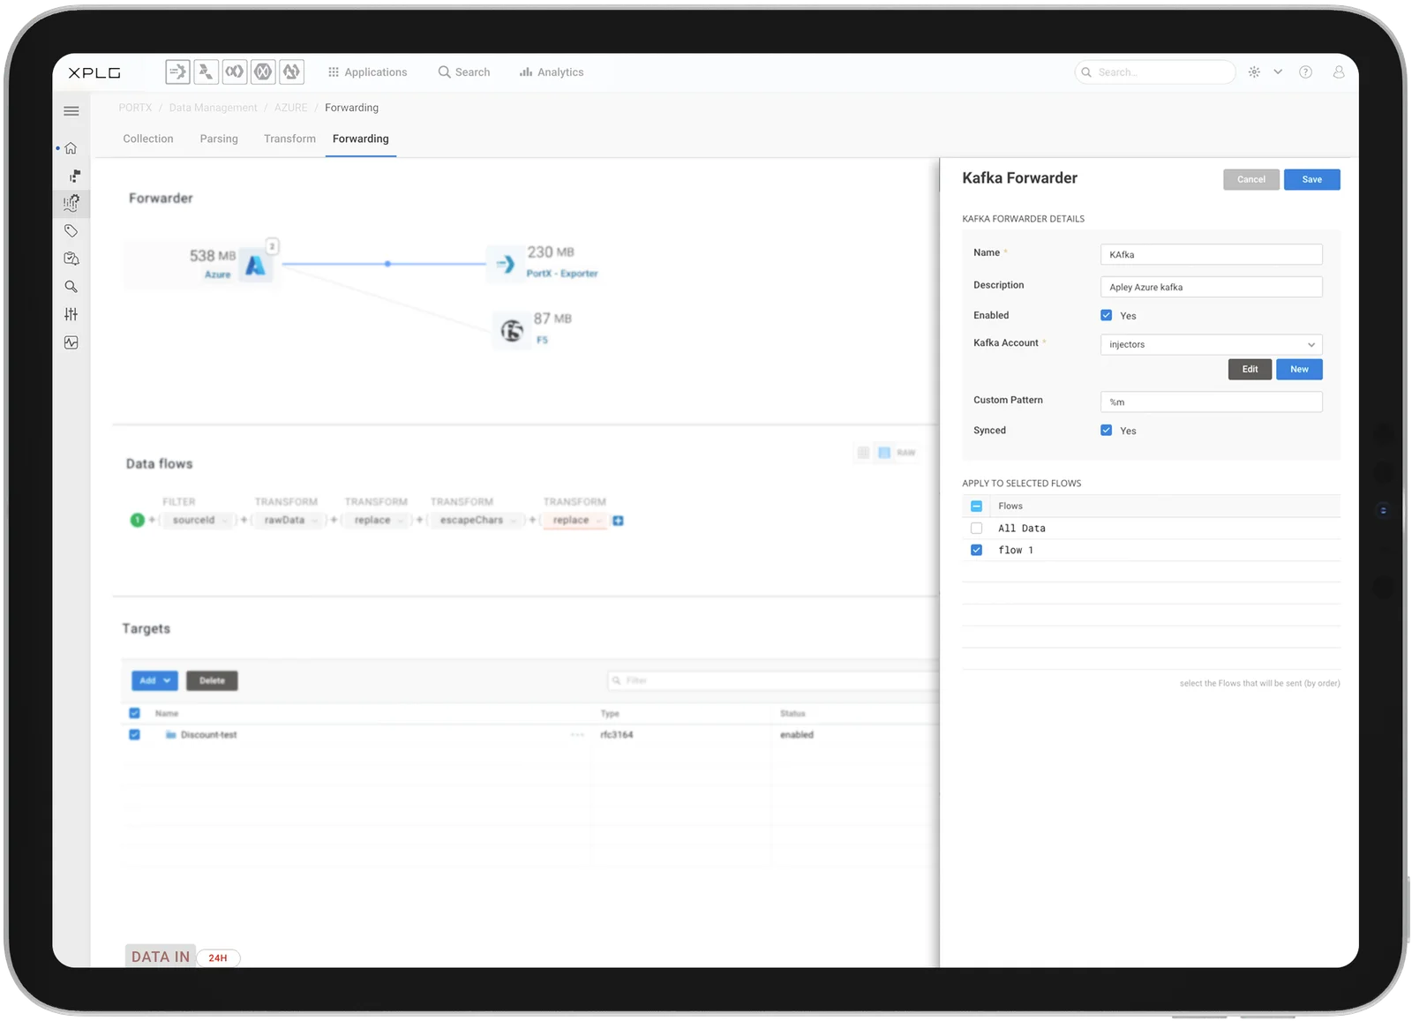This screenshot has height=1021, width=1412.
Task: Uncheck the Synced Yes checkbox
Action: tap(1106, 431)
